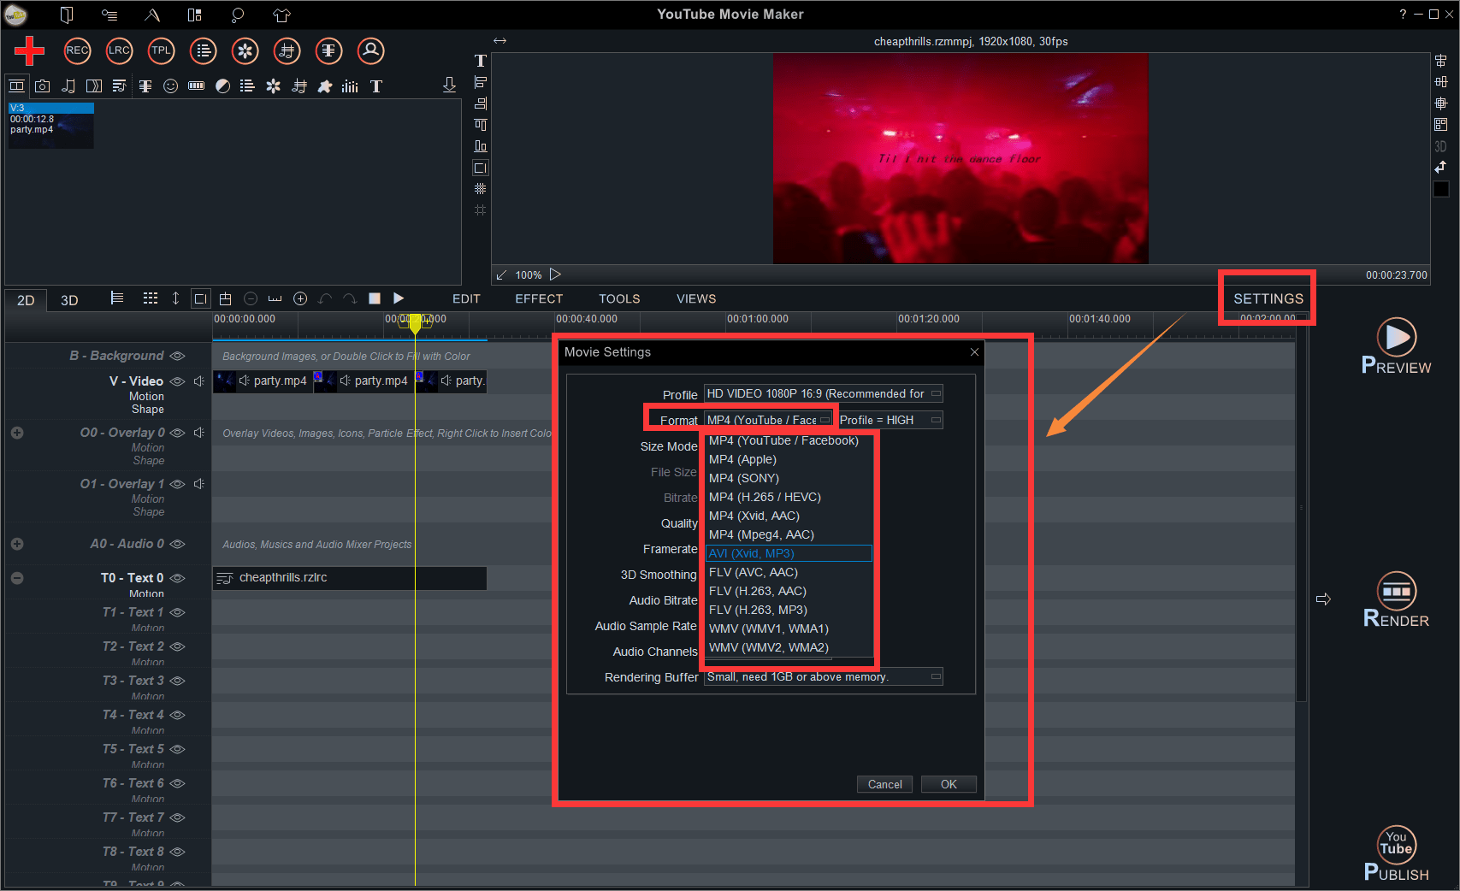1460x891 pixels.
Task: Click the arrow icon left of RENDER
Action: 1323,599
